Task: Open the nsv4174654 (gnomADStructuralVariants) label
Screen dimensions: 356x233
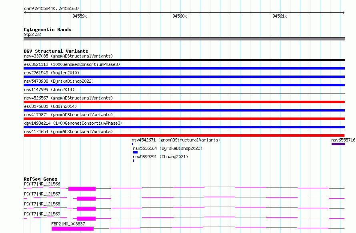Action: pos(68,131)
